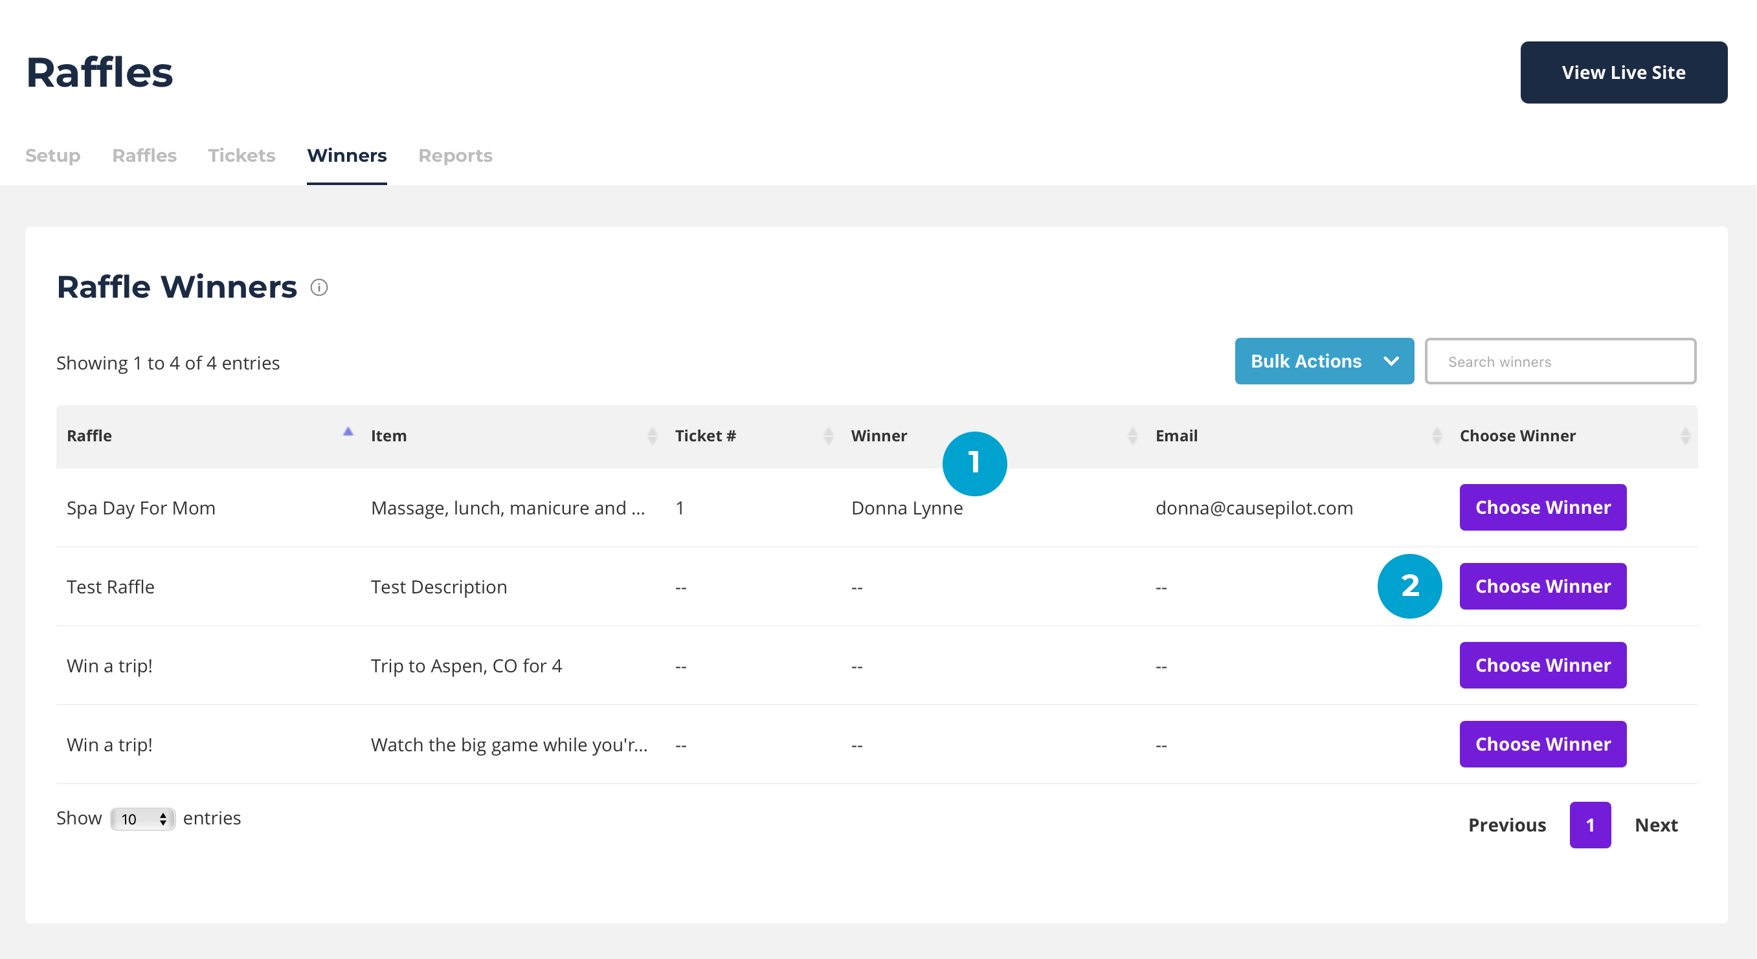This screenshot has width=1757, height=959.
Task: Sort table by Raffle column arrow
Action: pyautogui.click(x=348, y=432)
